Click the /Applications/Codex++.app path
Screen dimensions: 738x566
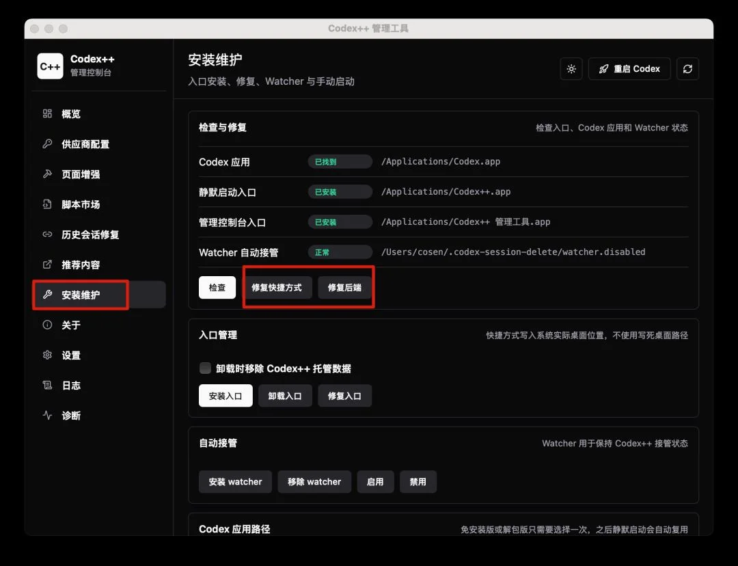tap(446, 191)
